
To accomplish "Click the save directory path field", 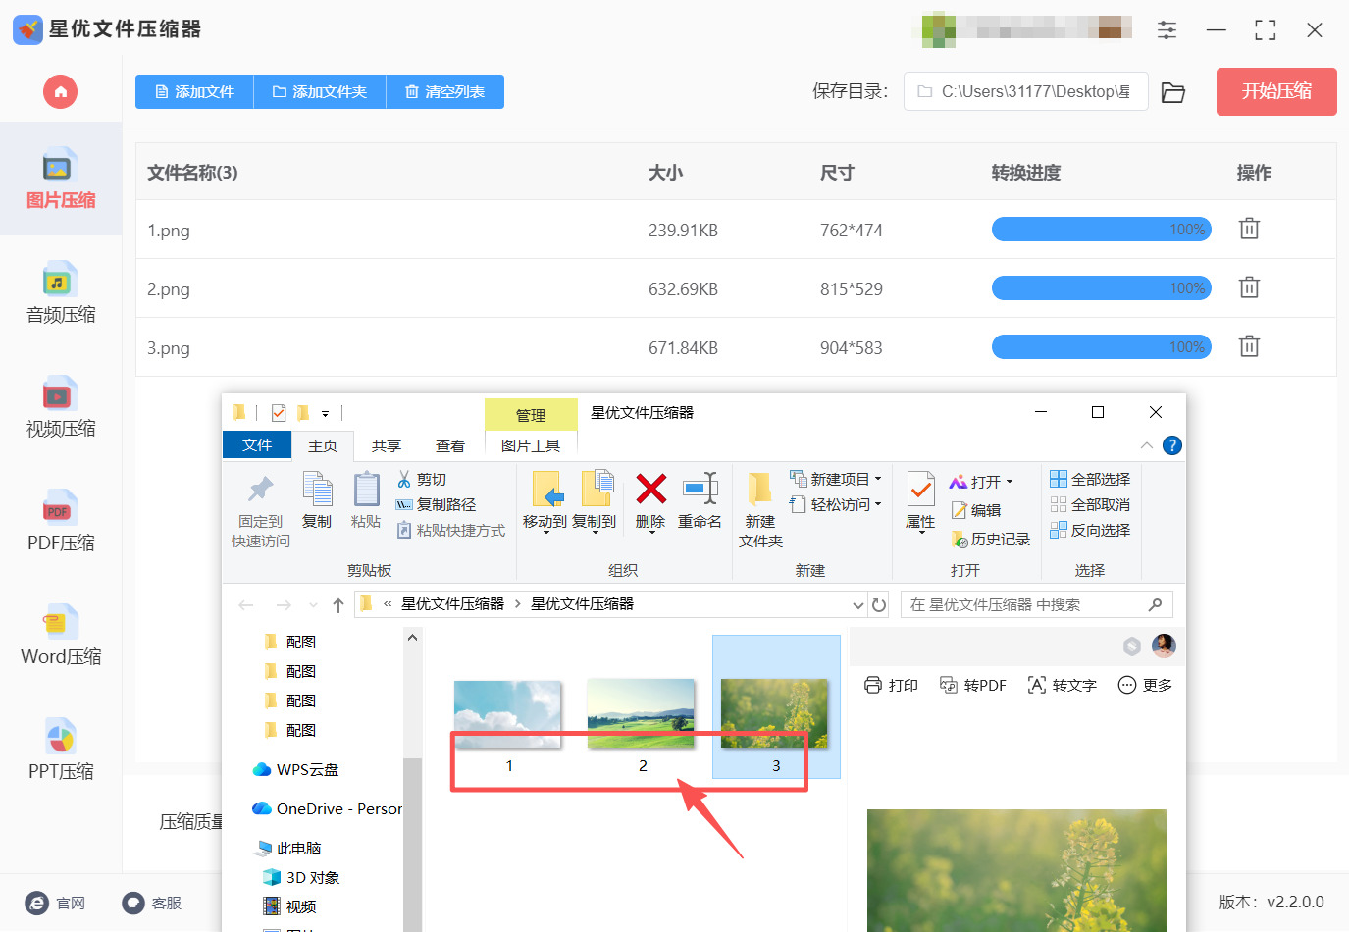I will 1026,92.
